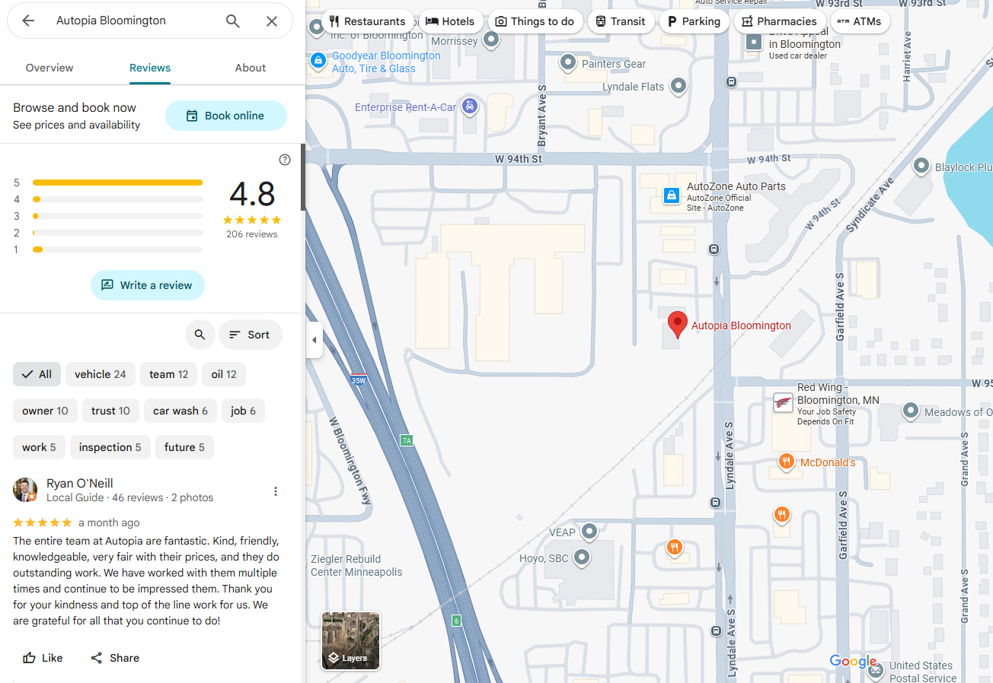Screen dimensions: 993x683
Task: Filter reviews by owner 10
Action: tap(45, 411)
